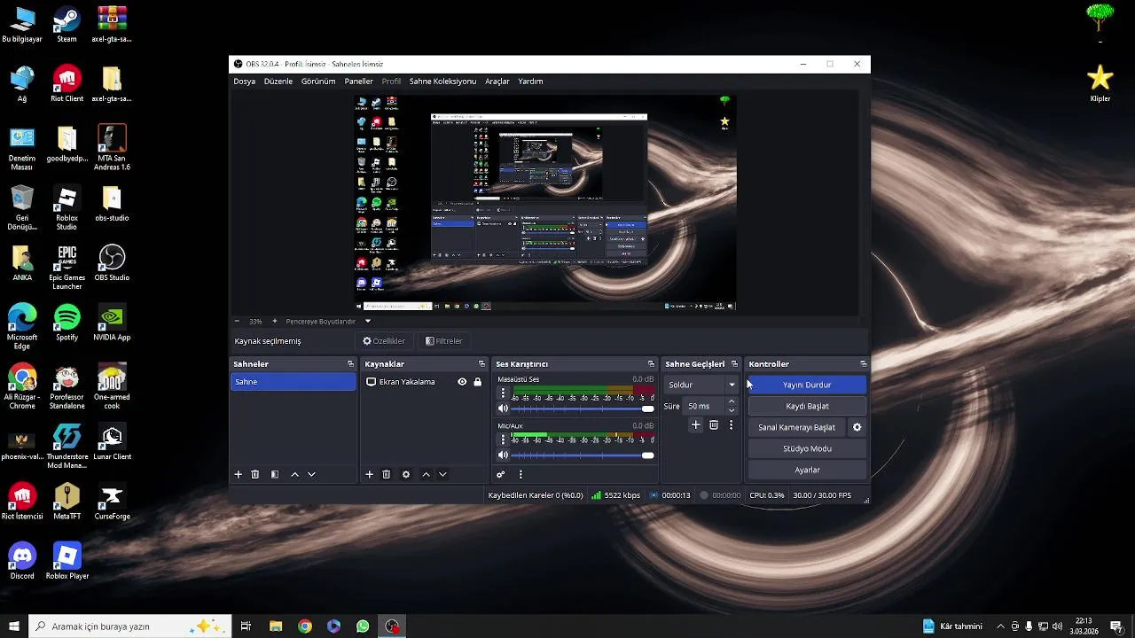Move scene down in Sahneler panel
The width and height of the screenshot is (1135, 638).
pyautogui.click(x=311, y=474)
